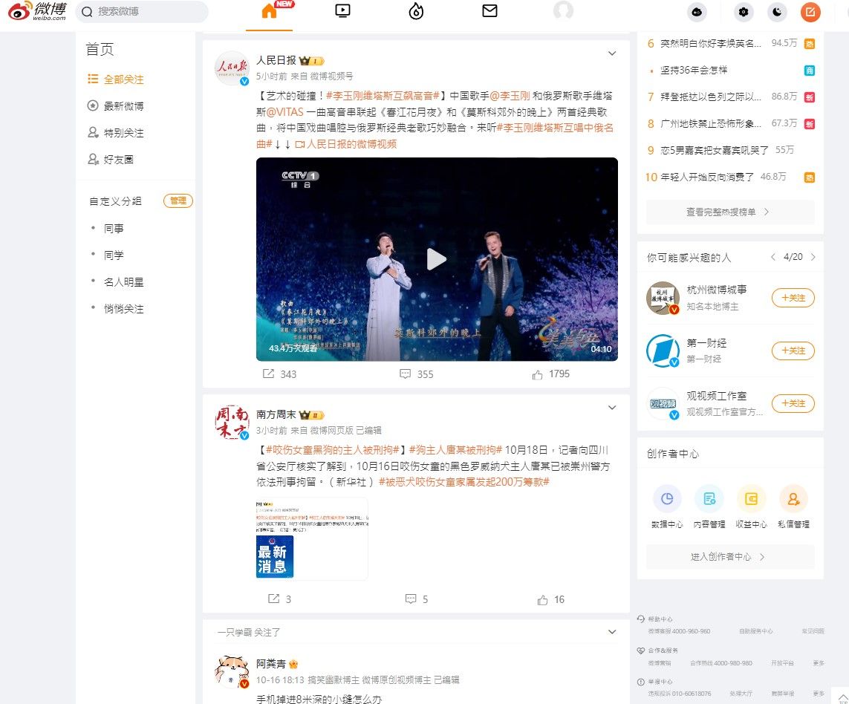Open the home feed icon in top navigation
The width and height of the screenshot is (849, 704).
click(269, 11)
